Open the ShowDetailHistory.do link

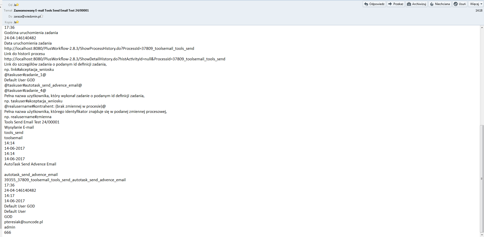click(115, 59)
